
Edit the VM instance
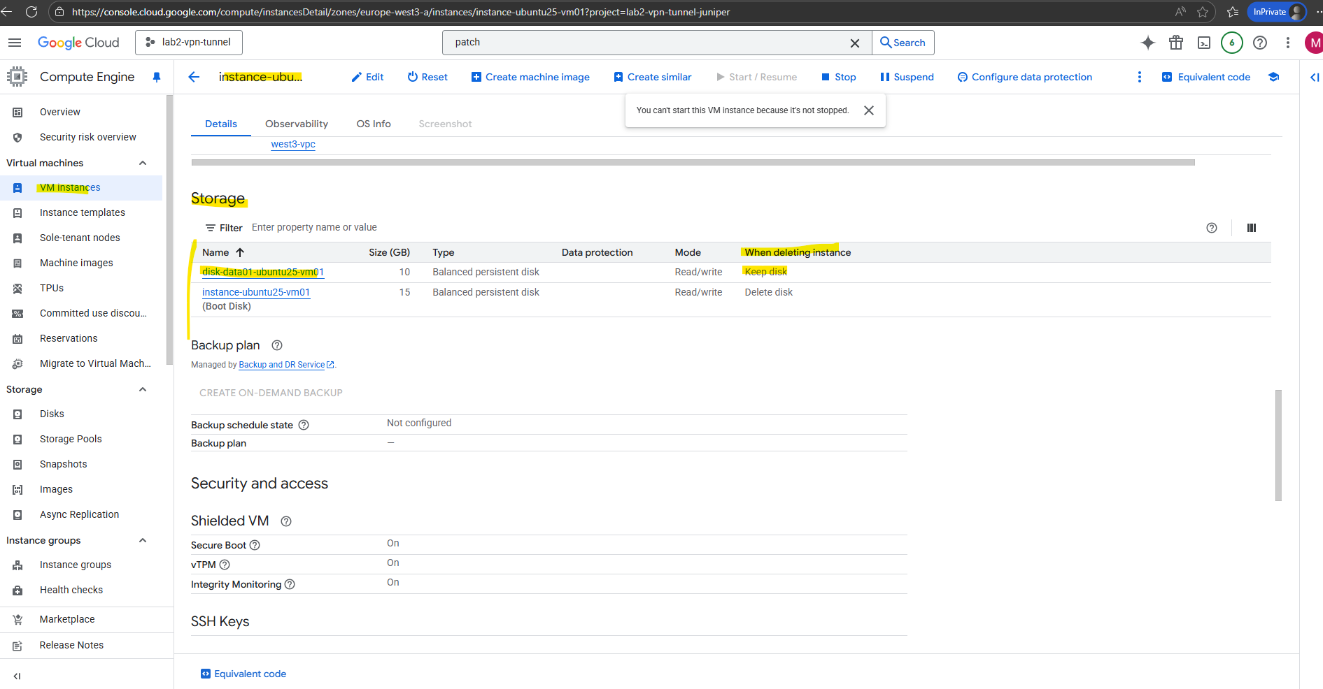367,77
